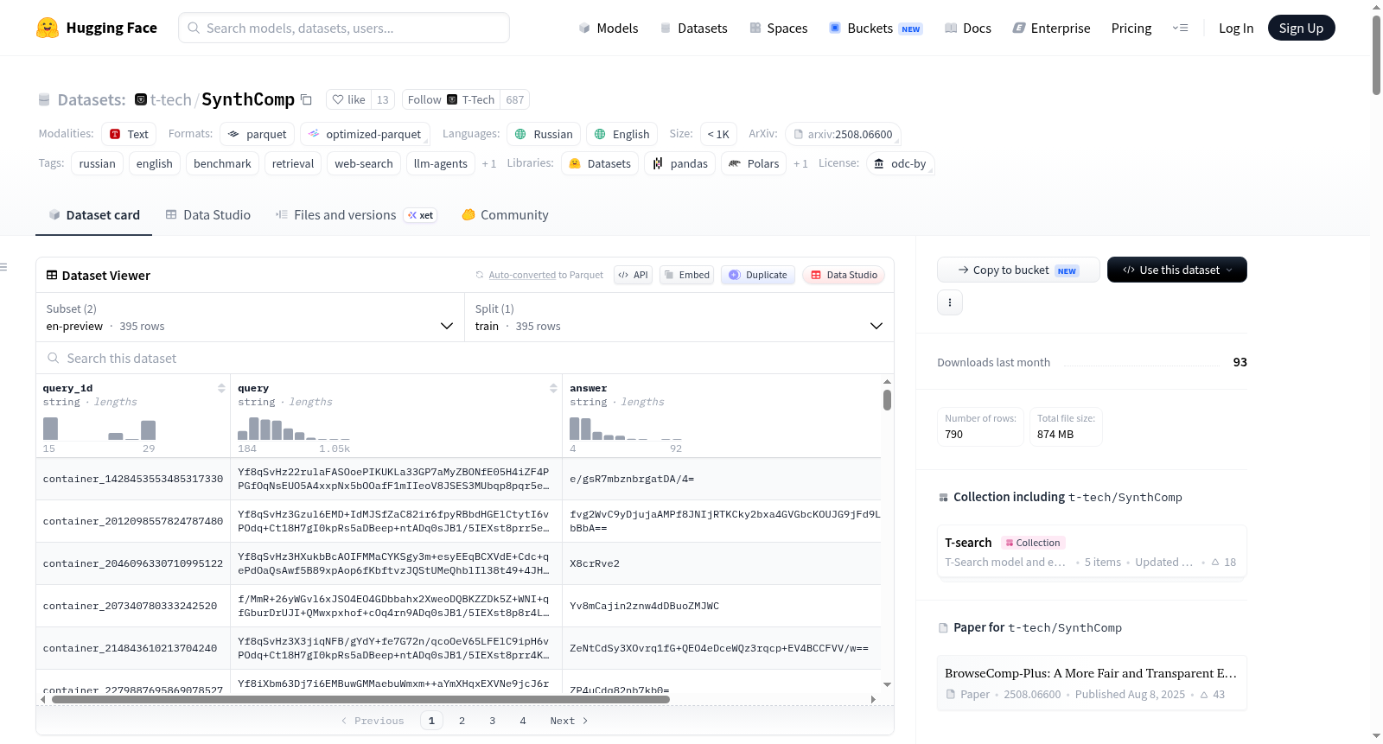Open the odc-by license tag

(x=900, y=163)
